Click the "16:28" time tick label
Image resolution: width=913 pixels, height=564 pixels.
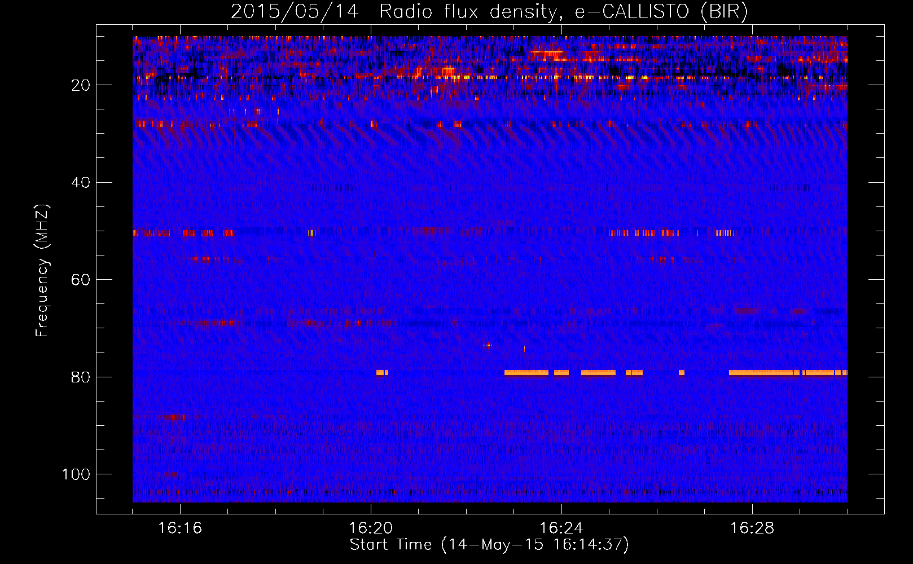(752, 528)
